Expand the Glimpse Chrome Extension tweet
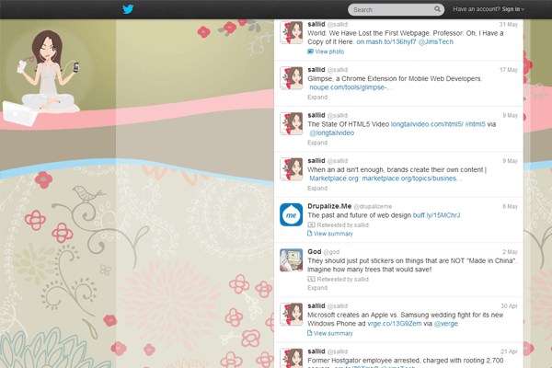 pyautogui.click(x=317, y=98)
